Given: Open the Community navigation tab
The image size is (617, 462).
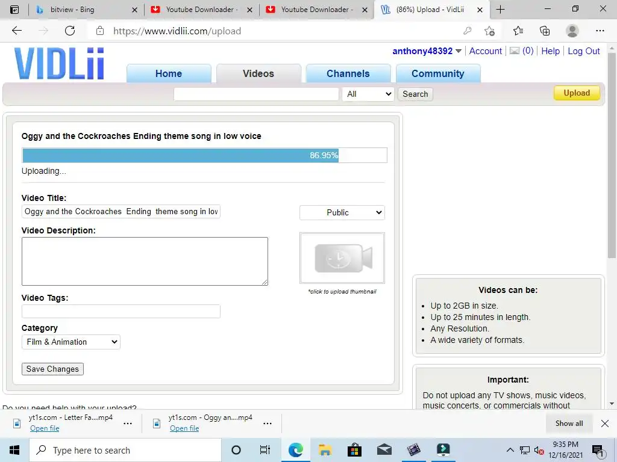Looking at the screenshot, I should pyautogui.click(x=438, y=73).
